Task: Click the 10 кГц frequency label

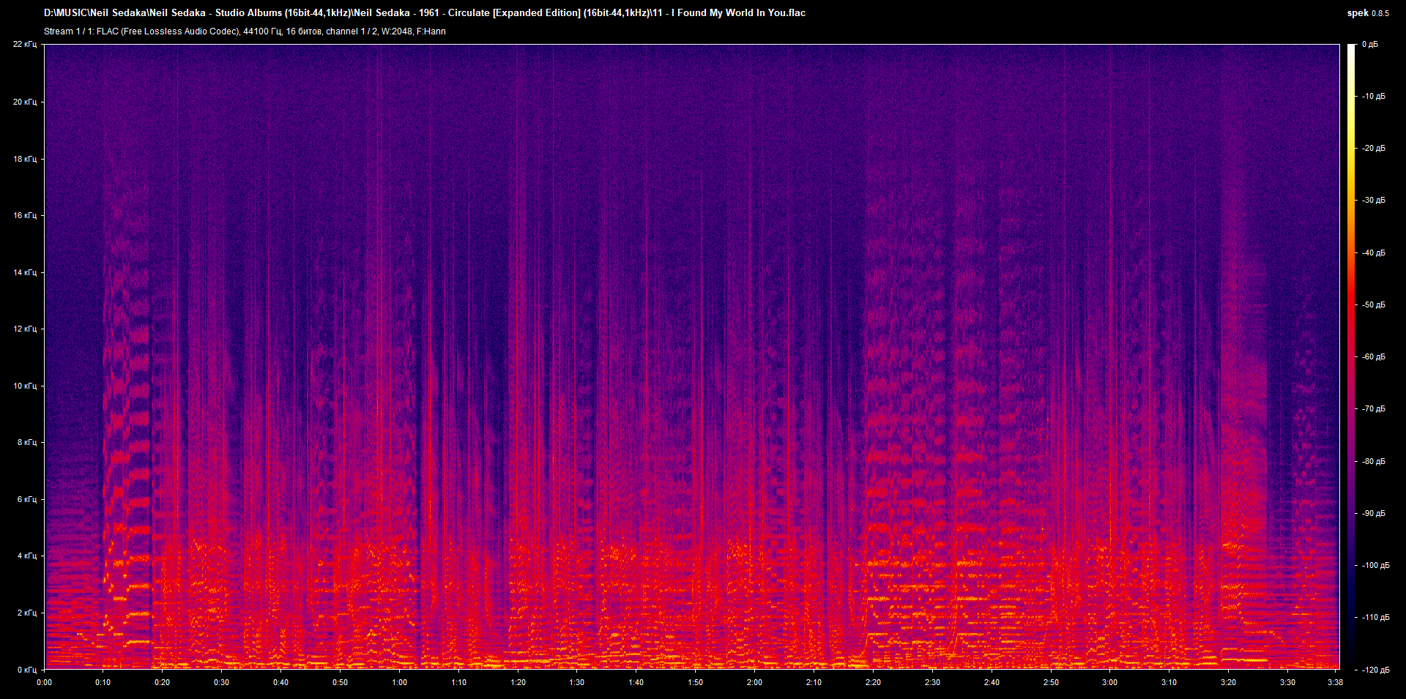Action: (x=25, y=386)
